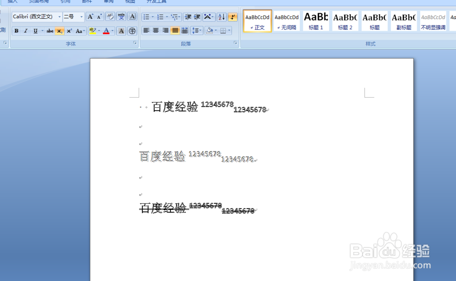The height and width of the screenshot is (281, 456).
Task: Toggle Align Left
Action: click(146, 31)
